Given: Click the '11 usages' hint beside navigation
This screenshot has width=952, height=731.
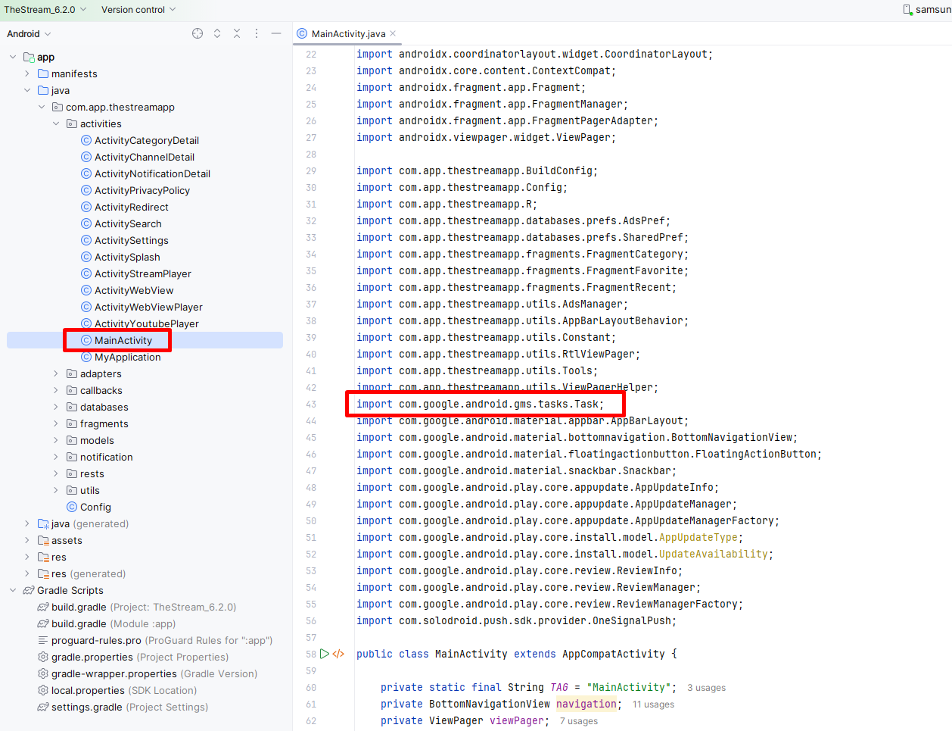Looking at the screenshot, I should [653, 704].
